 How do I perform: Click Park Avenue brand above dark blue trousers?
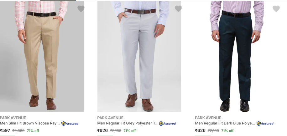(208, 118)
